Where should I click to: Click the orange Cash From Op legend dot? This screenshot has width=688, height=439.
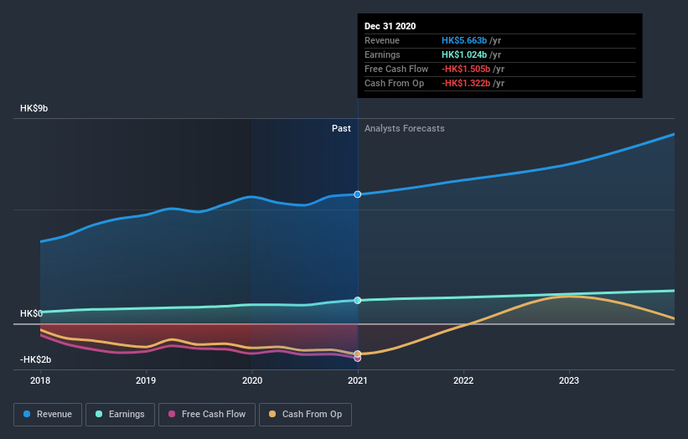(272, 414)
